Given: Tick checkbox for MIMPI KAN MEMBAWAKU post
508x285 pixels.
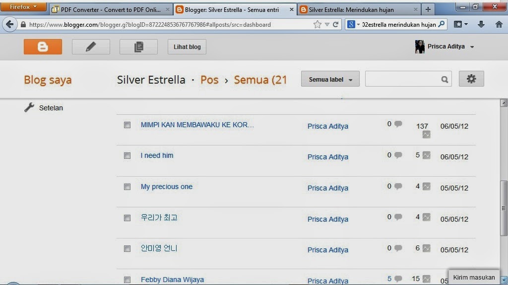Looking at the screenshot, I should pos(127,125).
